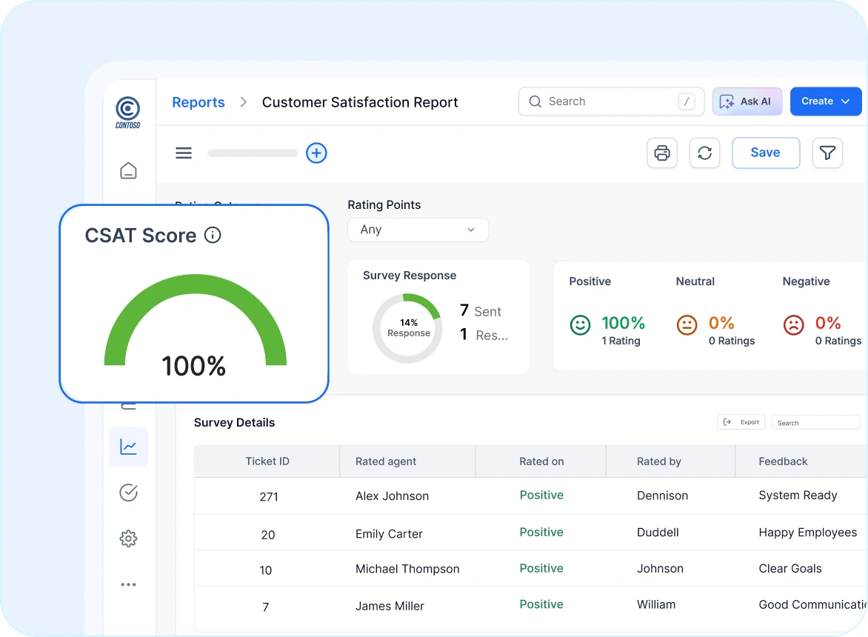
Task: Open Settings via the gear icon
Action: 128,538
